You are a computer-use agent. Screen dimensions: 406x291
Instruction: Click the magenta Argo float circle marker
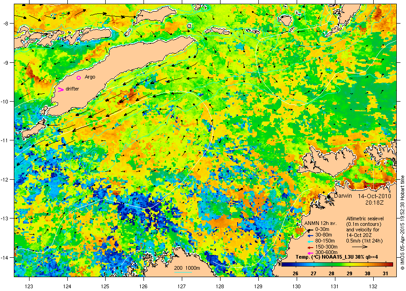coord(79,78)
